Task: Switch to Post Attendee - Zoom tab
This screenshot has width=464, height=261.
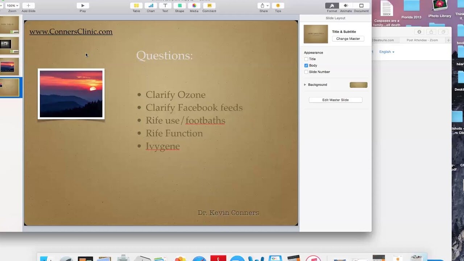Action: tap(422, 40)
